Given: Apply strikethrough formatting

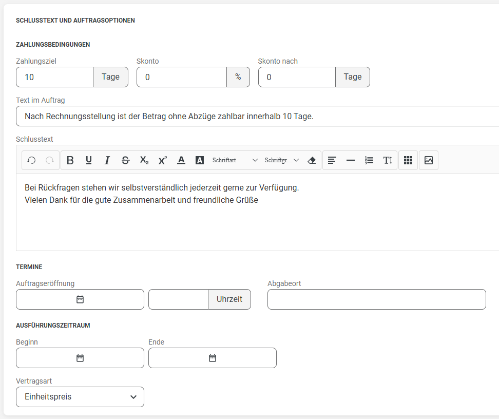Looking at the screenshot, I should coord(126,160).
